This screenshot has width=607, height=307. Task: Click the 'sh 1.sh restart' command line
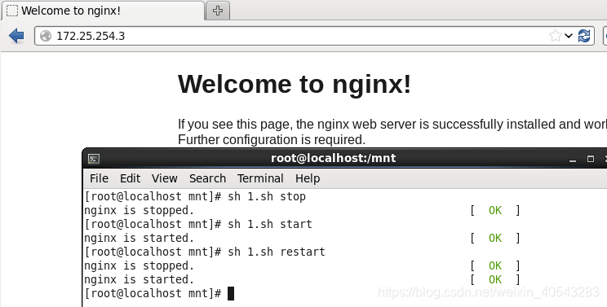205,252
